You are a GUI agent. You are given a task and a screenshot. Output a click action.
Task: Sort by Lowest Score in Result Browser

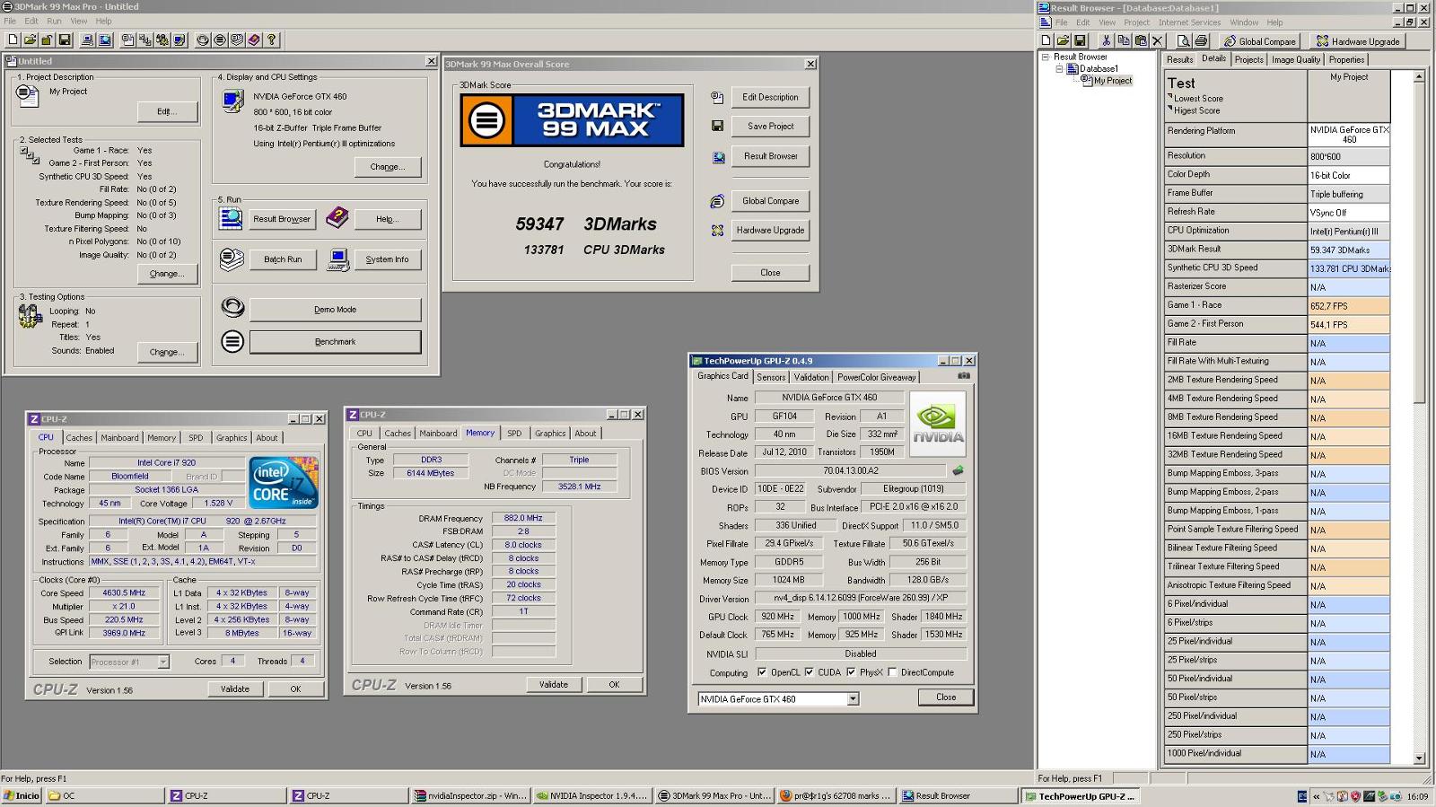(1198, 99)
